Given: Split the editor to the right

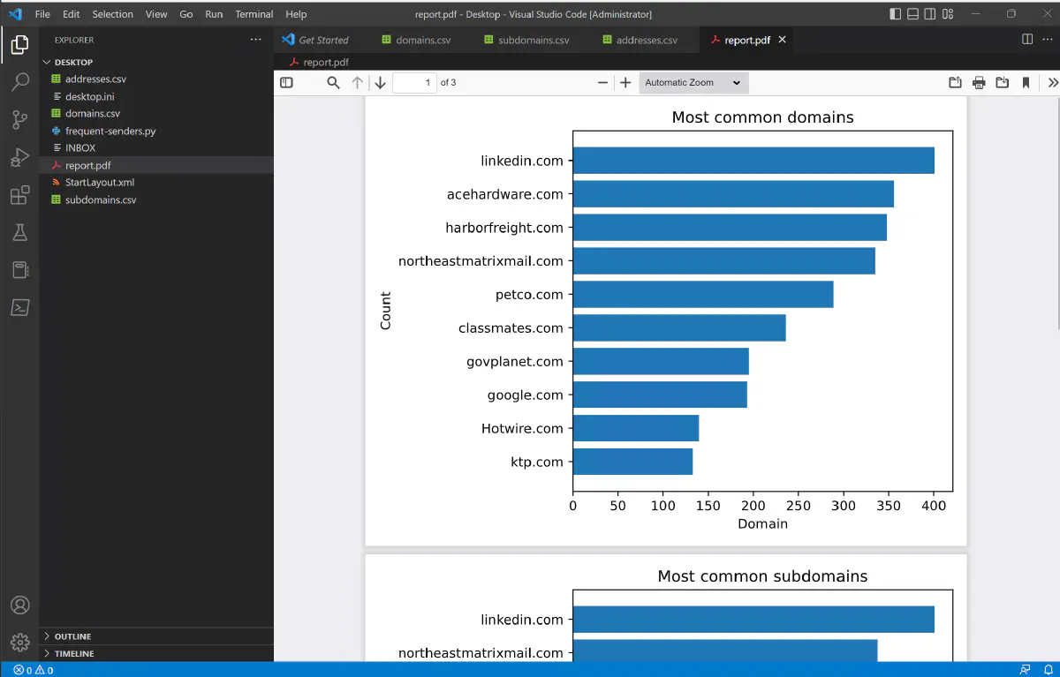Looking at the screenshot, I should 1027,39.
